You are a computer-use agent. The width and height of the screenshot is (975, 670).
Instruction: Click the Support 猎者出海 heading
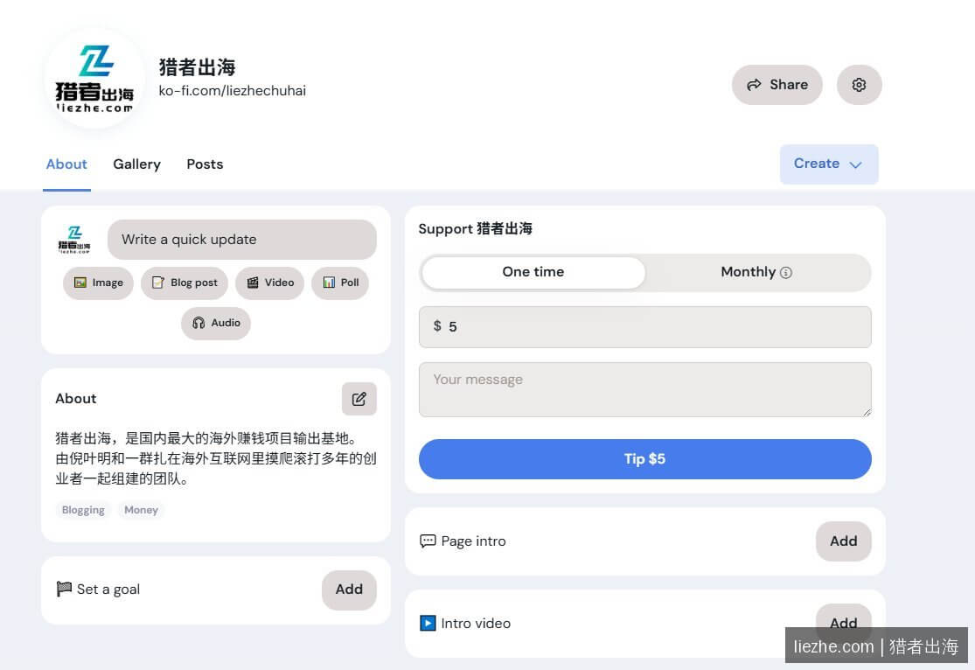tap(475, 229)
